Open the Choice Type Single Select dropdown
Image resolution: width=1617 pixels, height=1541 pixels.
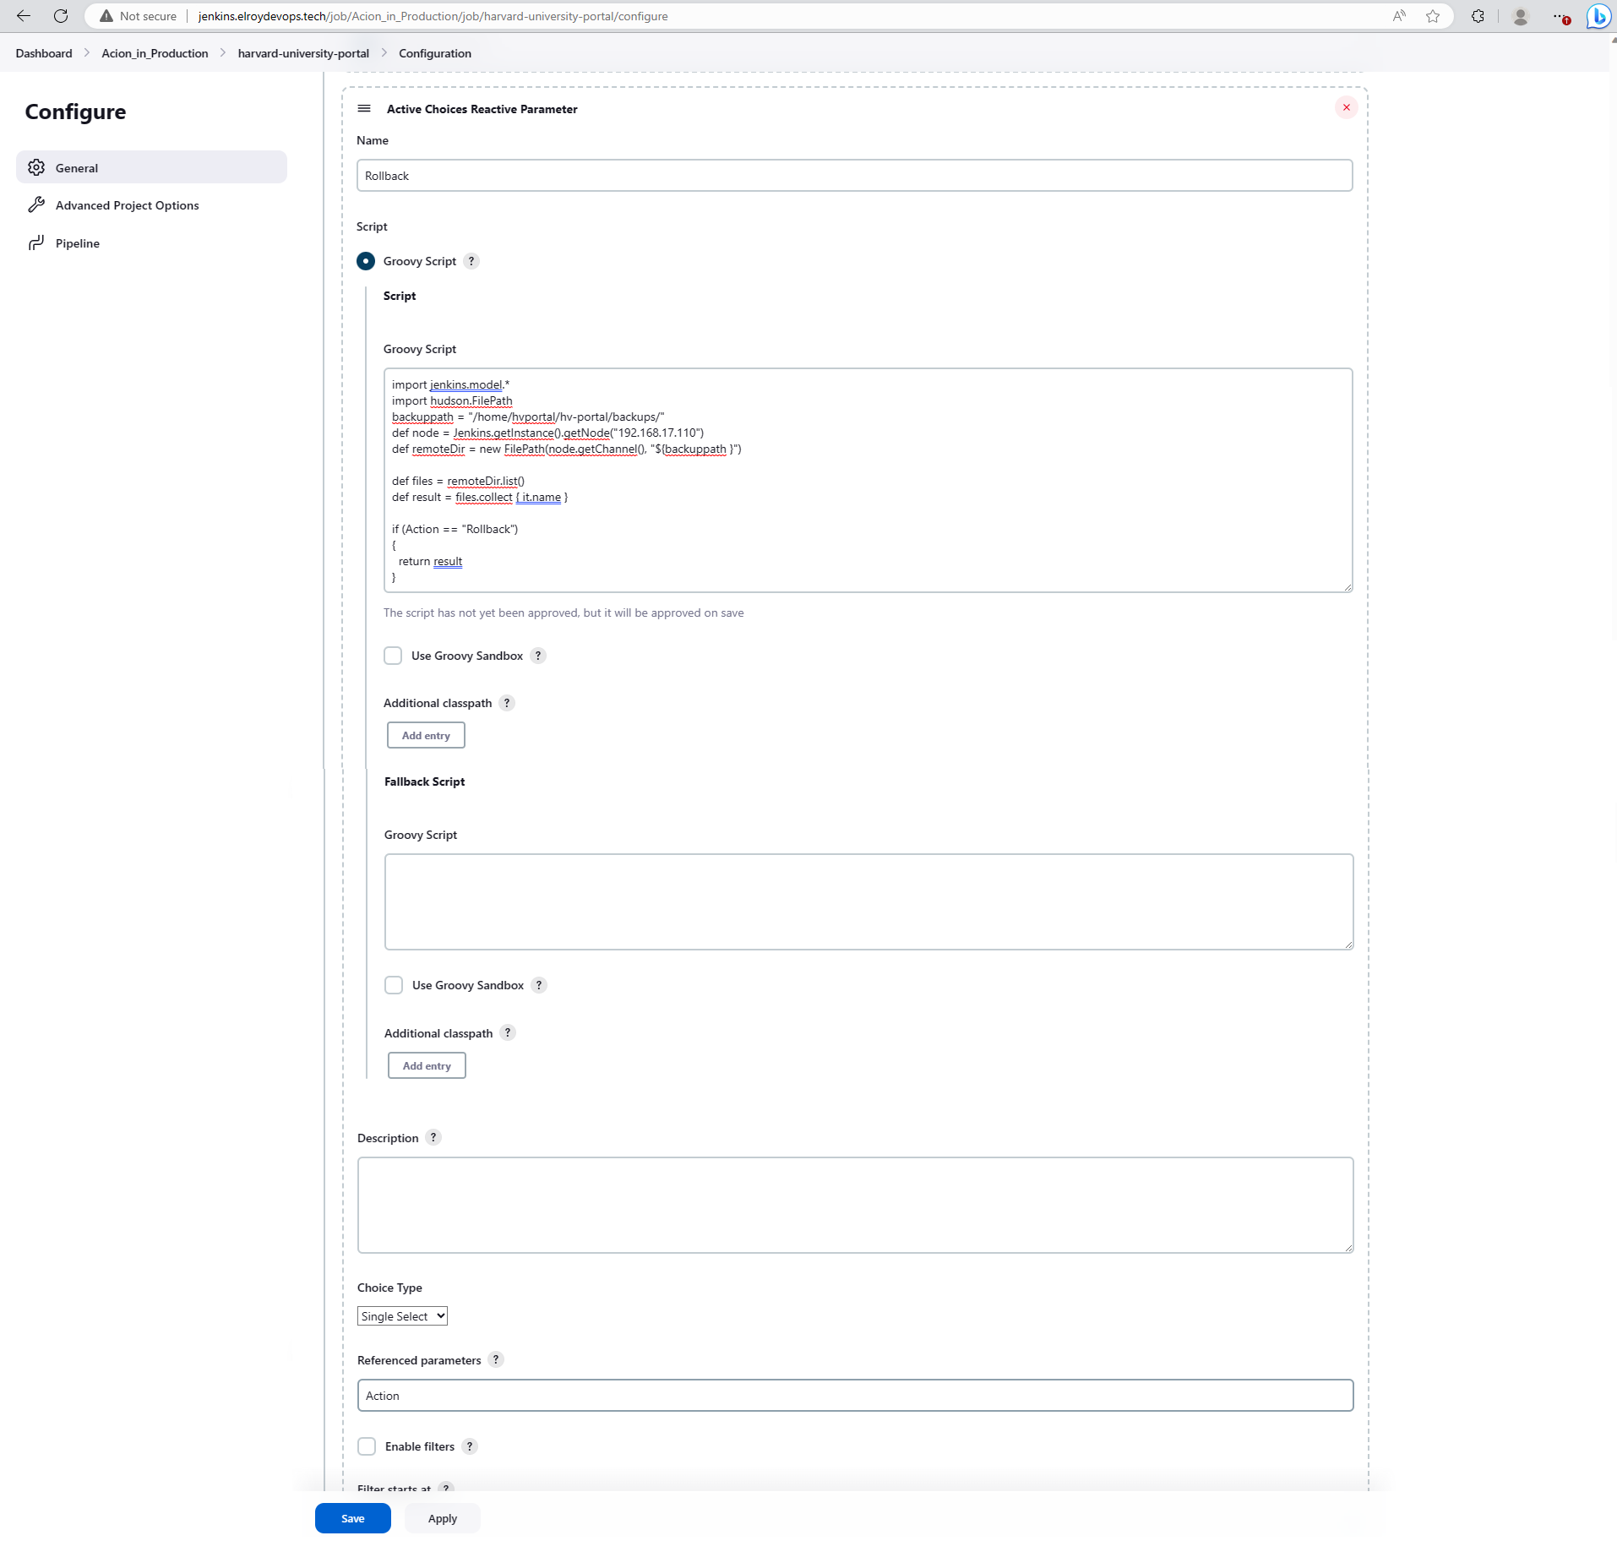[x=402, y=1316]
